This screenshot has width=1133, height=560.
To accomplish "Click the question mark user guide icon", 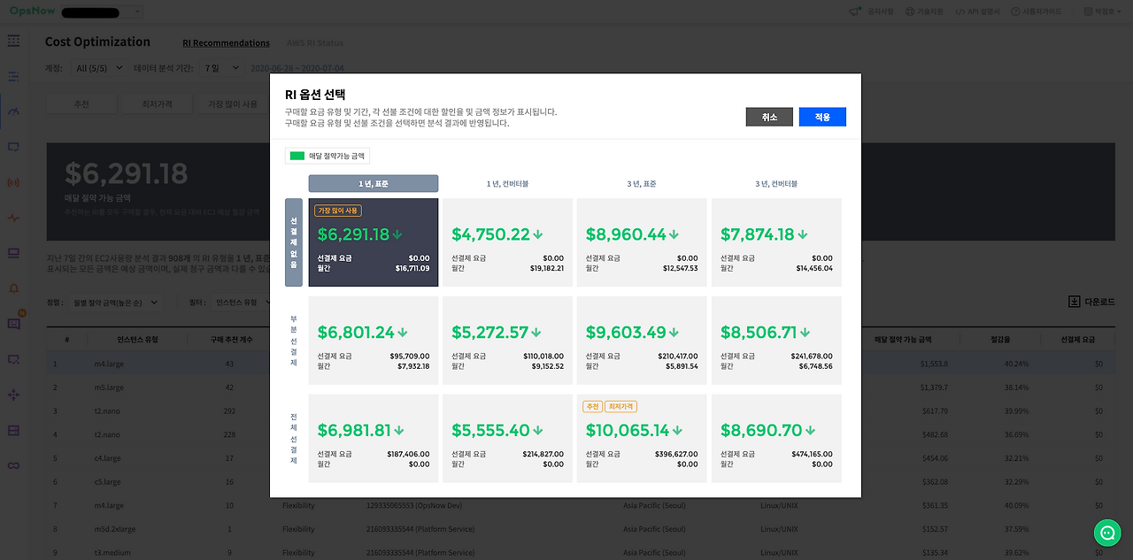I will [1015, 12].
